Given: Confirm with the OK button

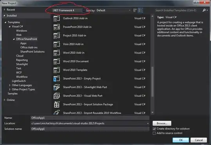Looking at the screenshot, I should [181, 140].
